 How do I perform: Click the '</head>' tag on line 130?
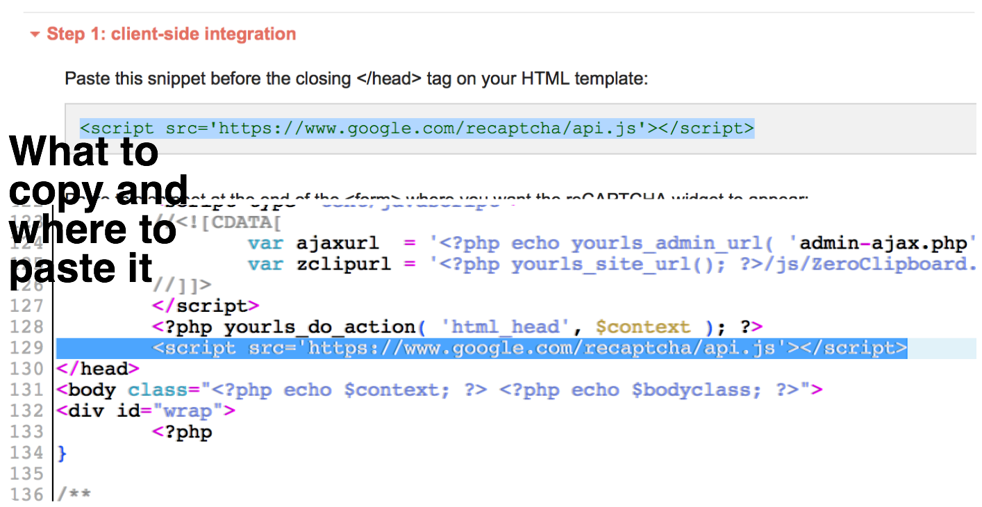[98, 369]
